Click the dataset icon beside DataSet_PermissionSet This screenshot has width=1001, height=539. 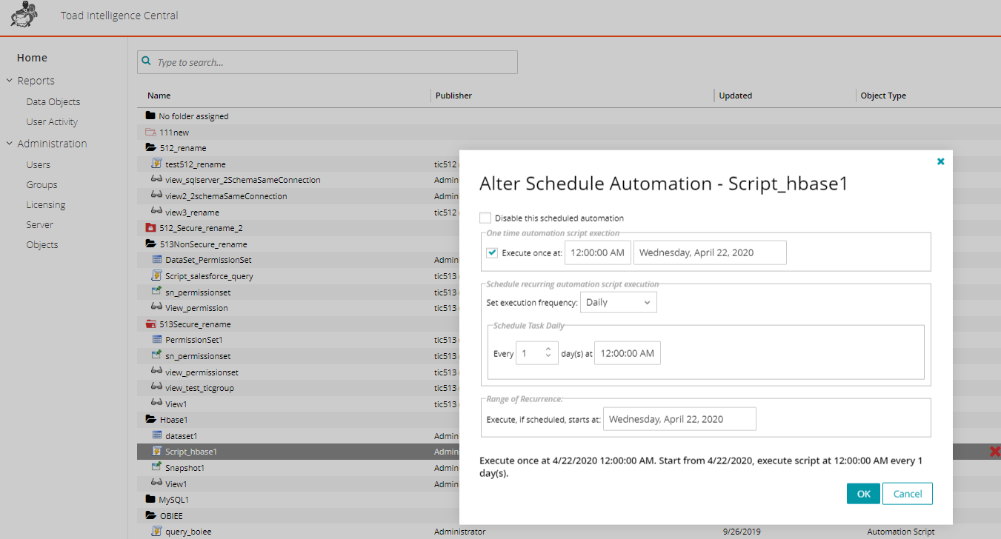tap(156, 260)
